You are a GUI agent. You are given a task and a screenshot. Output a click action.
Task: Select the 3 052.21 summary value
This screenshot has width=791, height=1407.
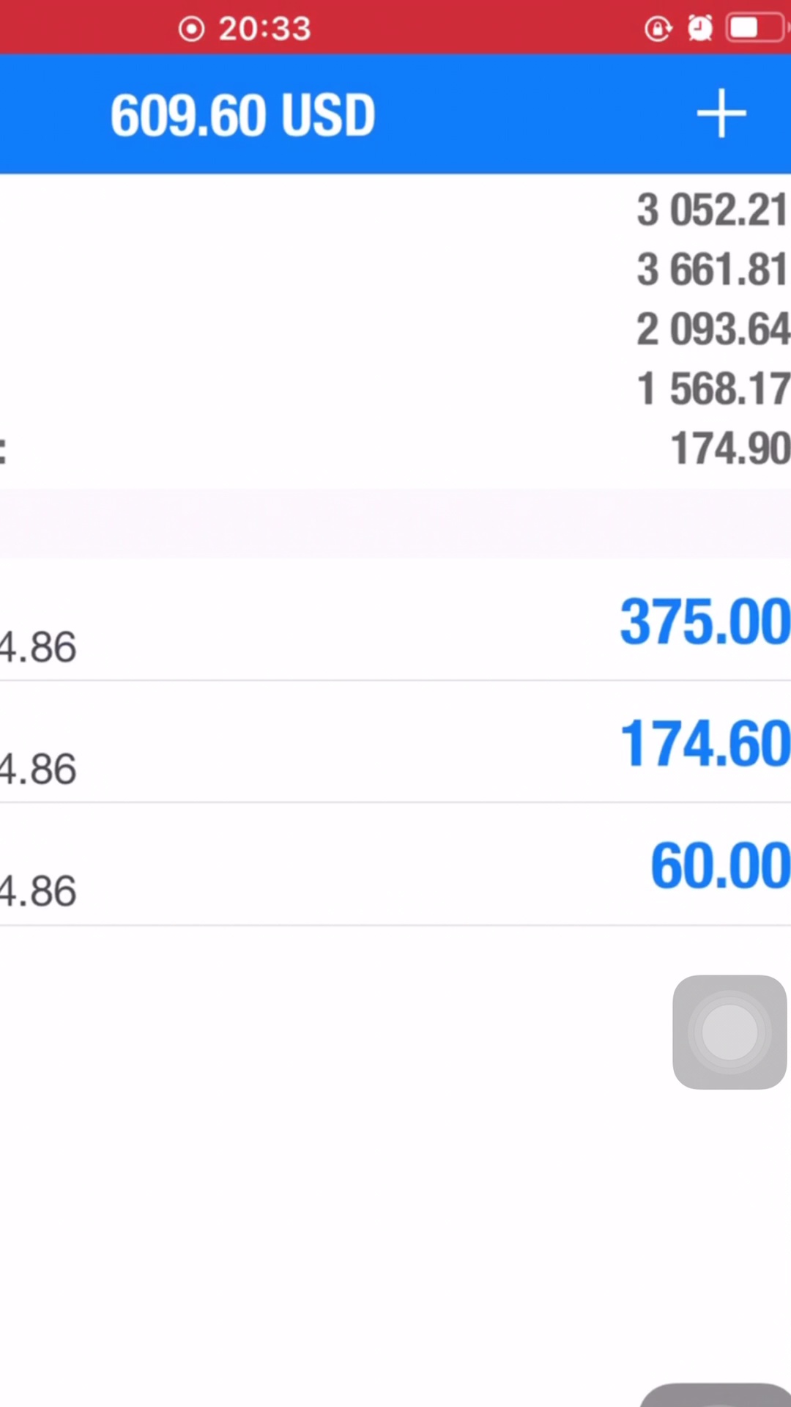[711, 210]
